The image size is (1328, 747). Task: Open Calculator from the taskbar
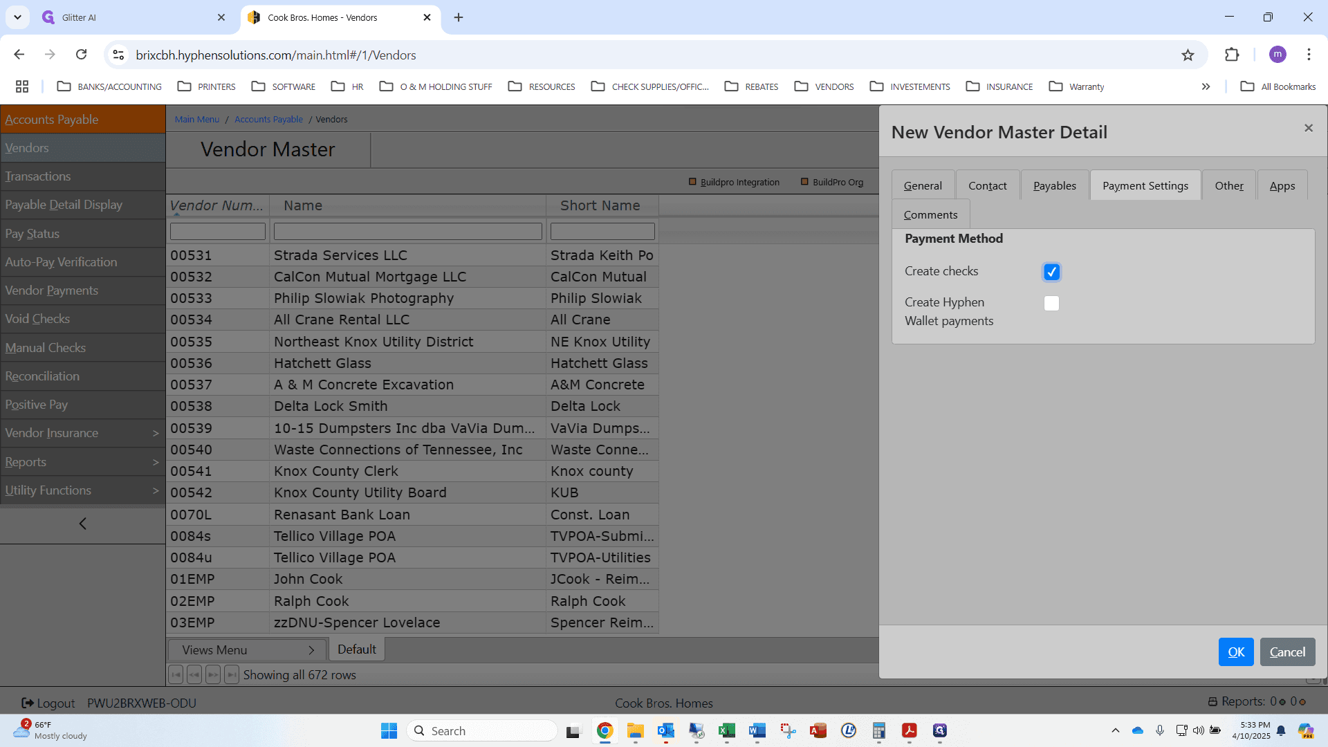[x=878, y=730]
